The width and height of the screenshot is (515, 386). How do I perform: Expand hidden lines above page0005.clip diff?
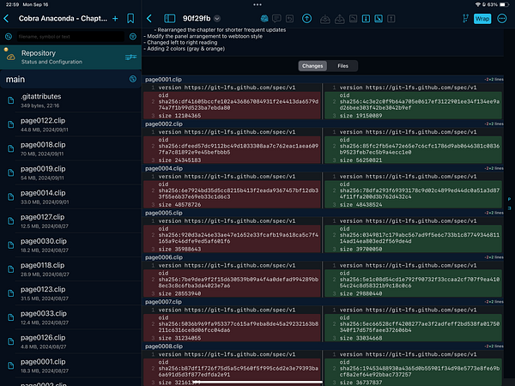(495, 211)
